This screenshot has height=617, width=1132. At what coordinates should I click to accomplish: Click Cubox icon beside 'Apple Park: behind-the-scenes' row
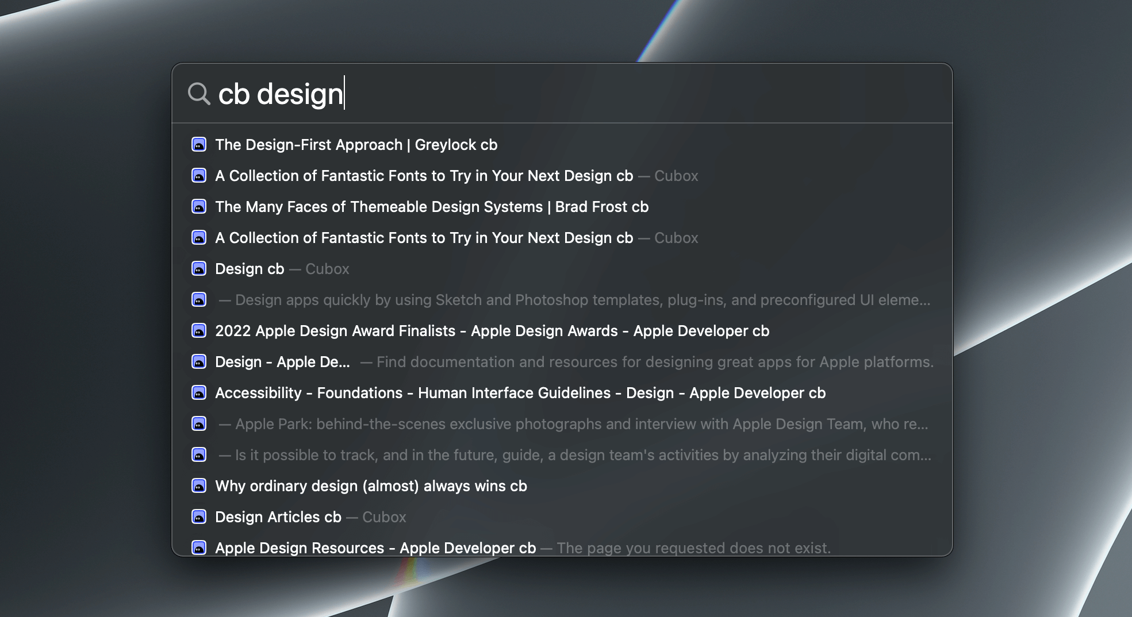pyautogui.click(x=199, y=424)
